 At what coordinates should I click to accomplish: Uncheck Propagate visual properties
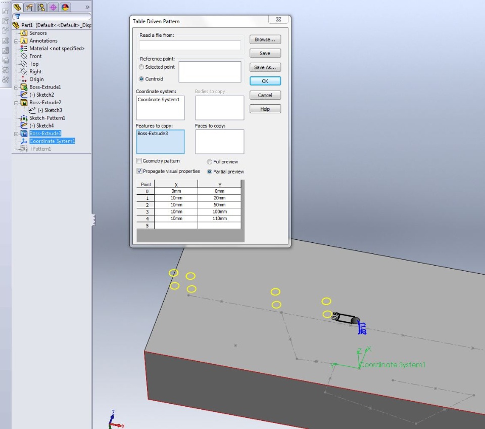click(x=139, y=171)
